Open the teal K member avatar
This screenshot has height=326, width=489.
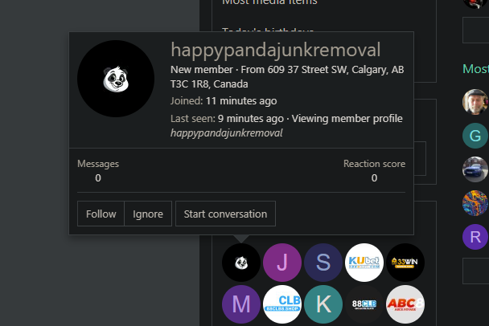(x=323, y=304)
